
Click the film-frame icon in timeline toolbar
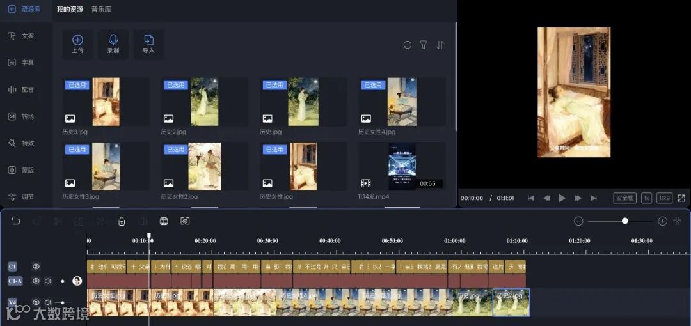164,221
